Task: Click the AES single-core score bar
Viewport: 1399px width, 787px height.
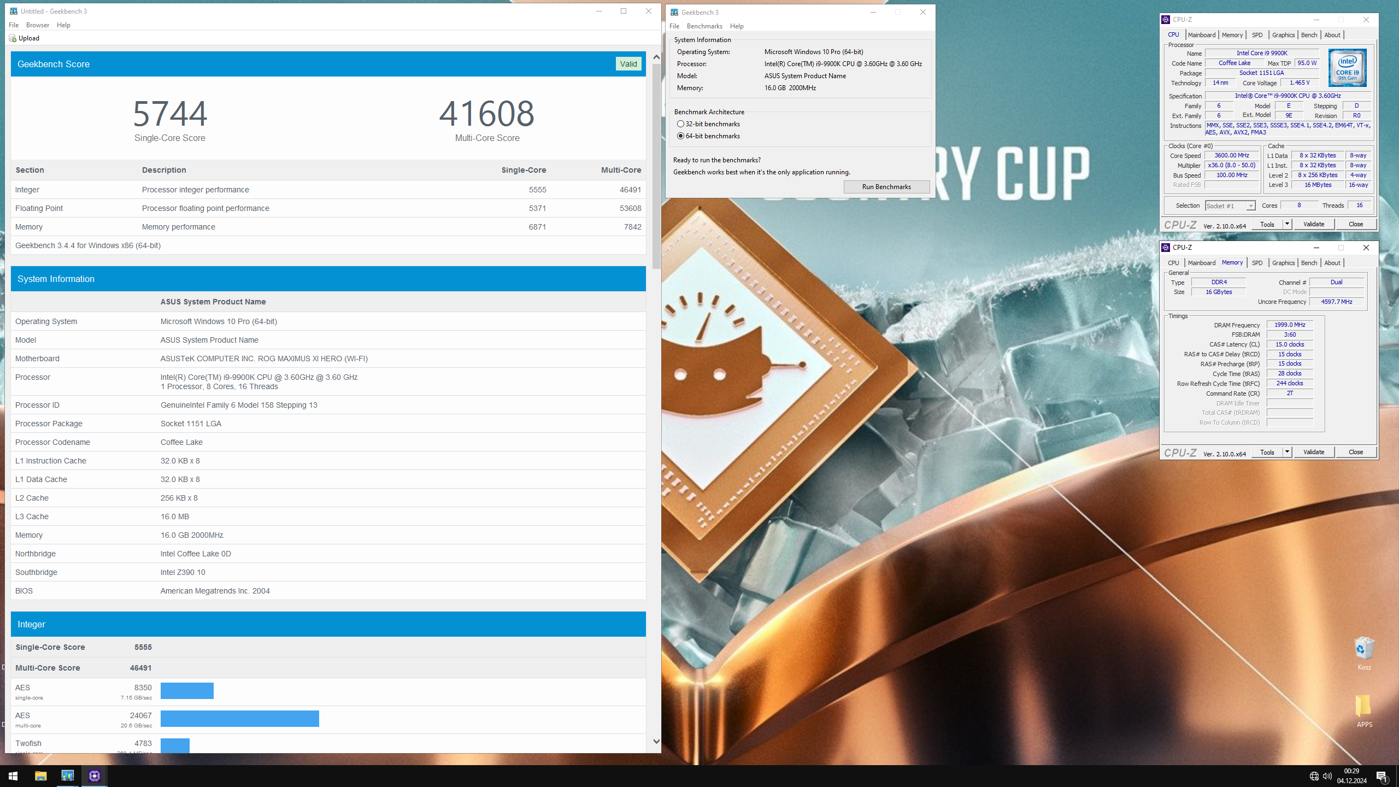Action: (x=187, y=691)
